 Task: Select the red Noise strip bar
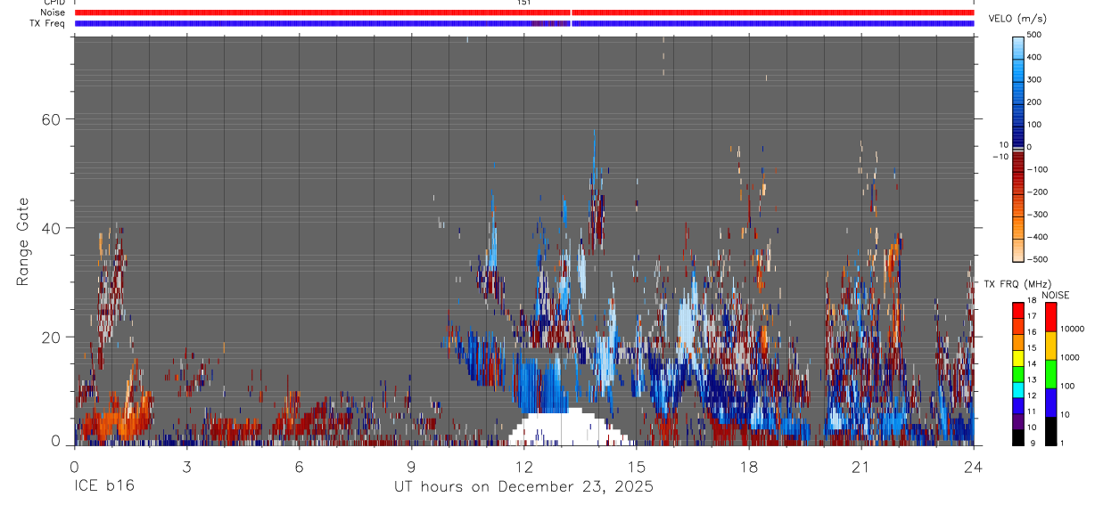click(x=524, y=12)
